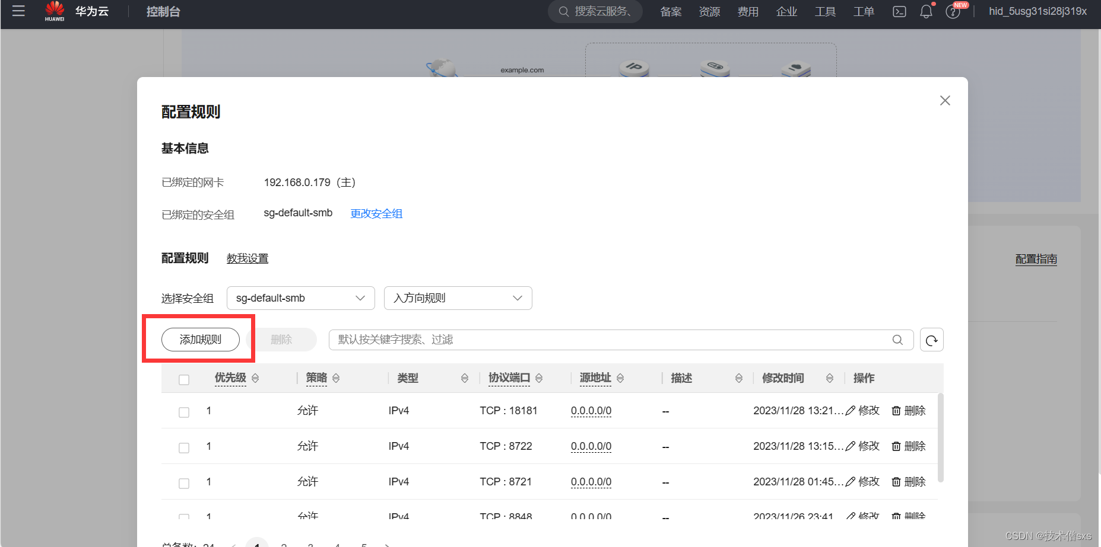Open the 入方向规则 direction dropdown

pyautogui.click(x=458, y=298)
